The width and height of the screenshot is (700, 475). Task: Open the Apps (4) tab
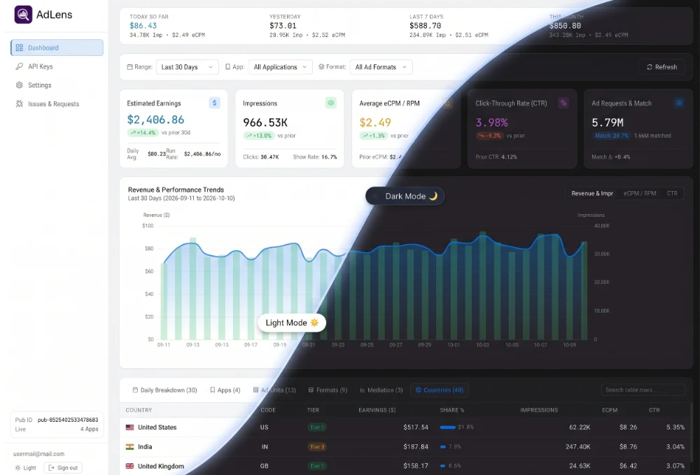click(225, 390)
